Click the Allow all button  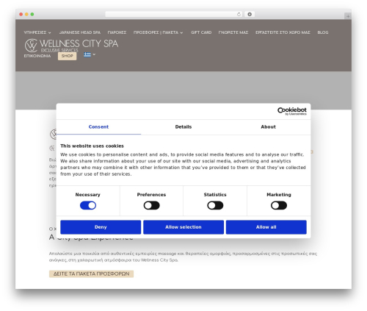pos(266,227)
